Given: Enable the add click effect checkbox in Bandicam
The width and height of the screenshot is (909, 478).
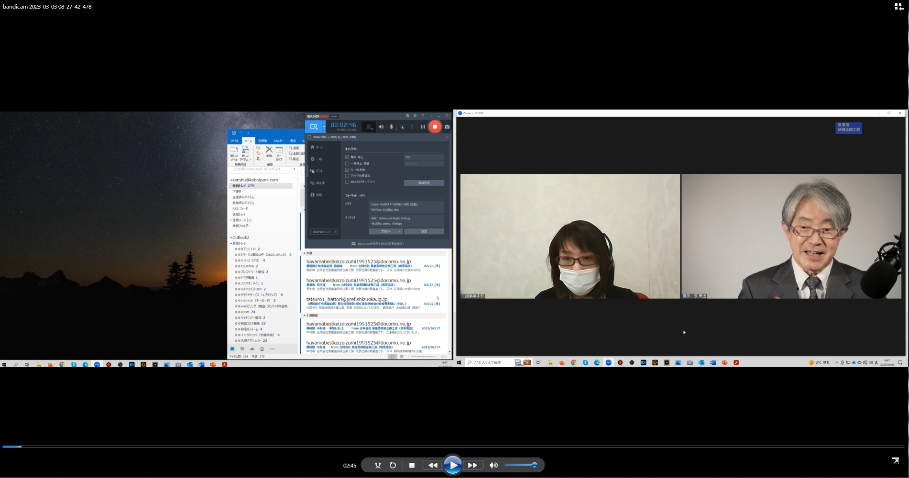Looking at the screenshot, I should tap(347, 176).
